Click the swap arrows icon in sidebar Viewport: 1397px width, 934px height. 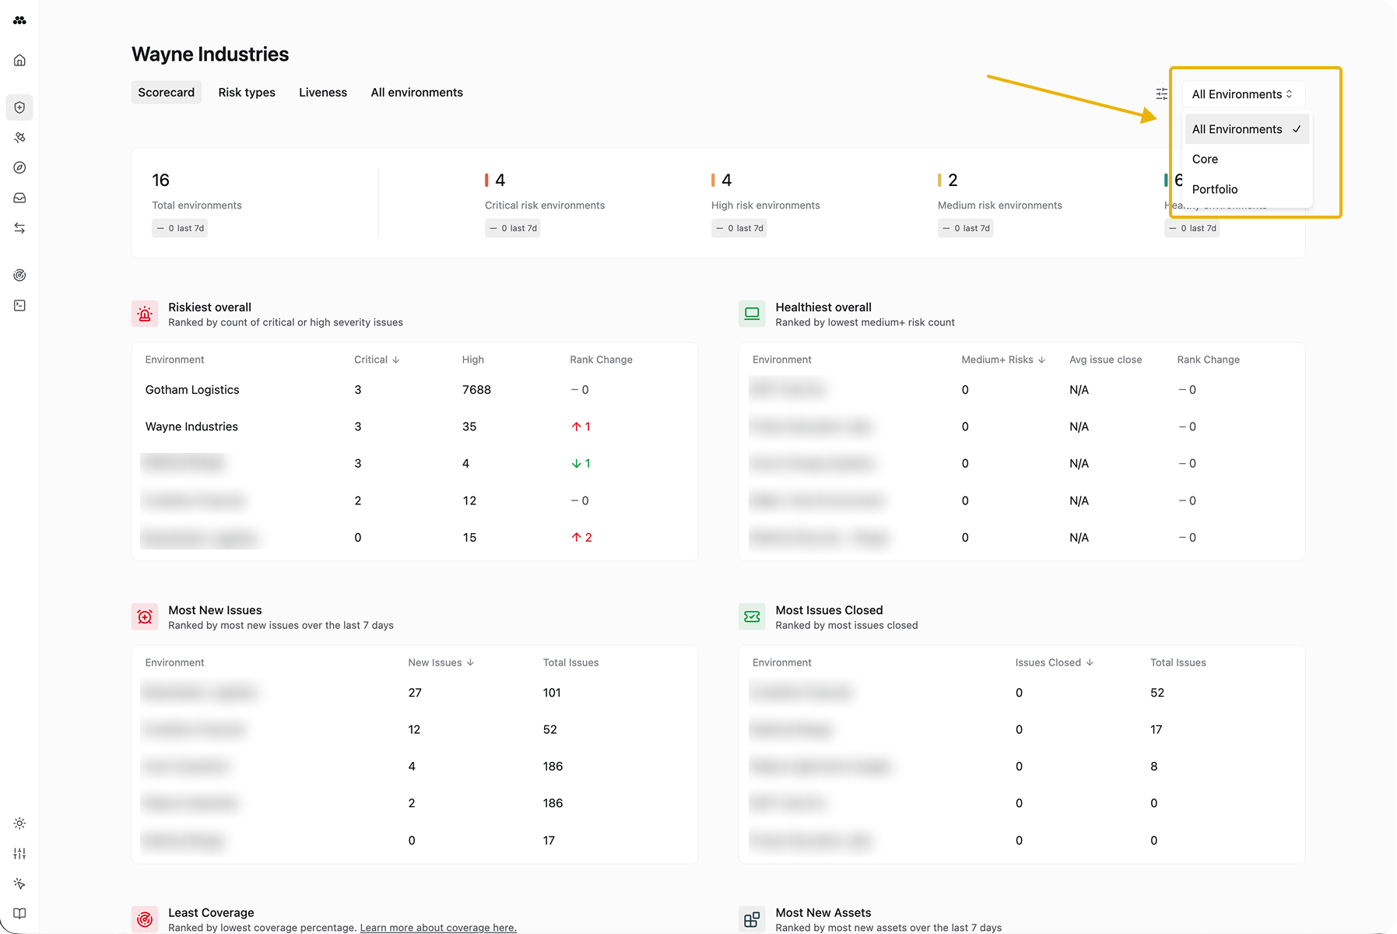19,228
